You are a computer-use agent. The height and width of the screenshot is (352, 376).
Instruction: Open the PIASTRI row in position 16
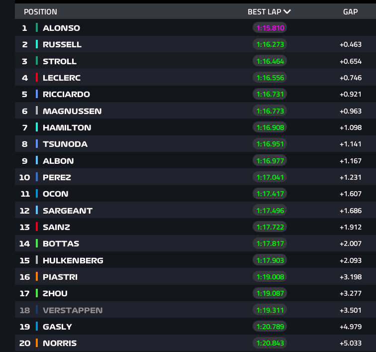click(195, 277)
